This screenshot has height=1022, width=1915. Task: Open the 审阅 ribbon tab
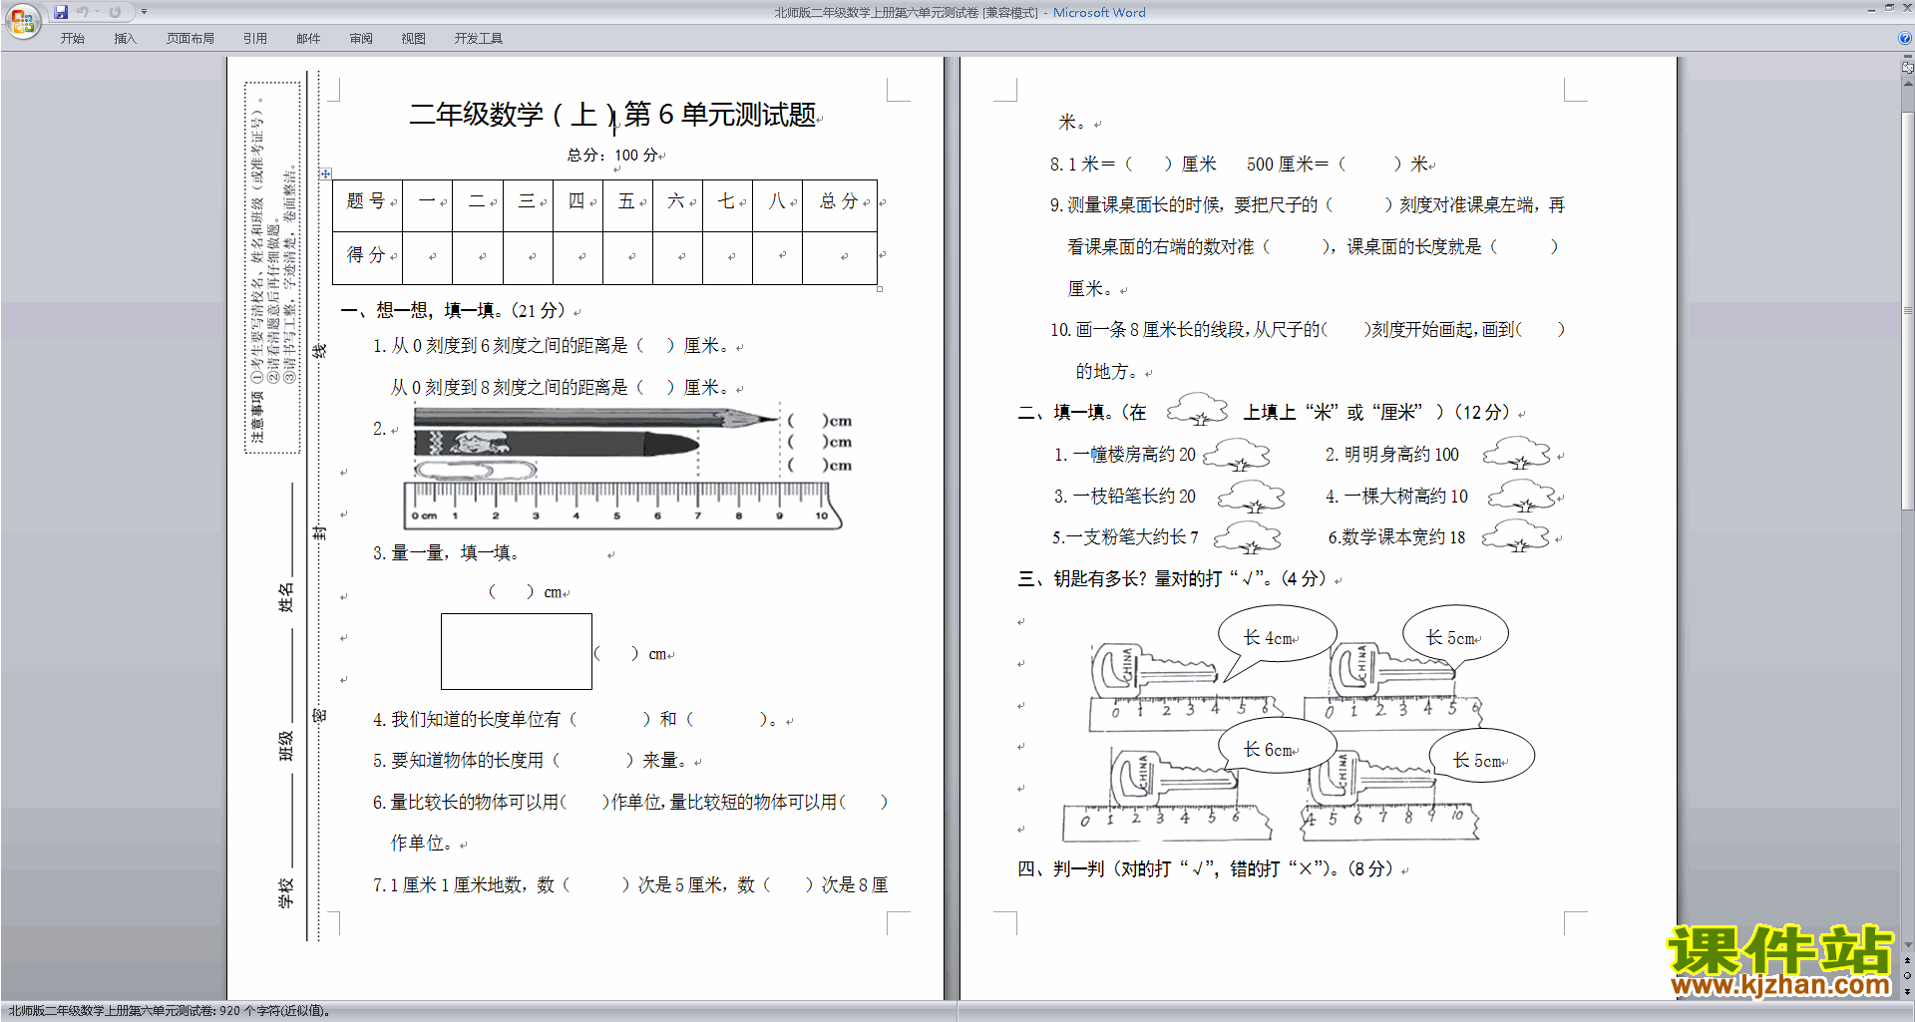361,39
